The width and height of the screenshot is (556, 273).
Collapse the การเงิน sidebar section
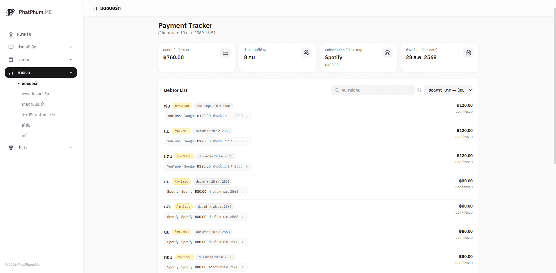pos(71,72)
